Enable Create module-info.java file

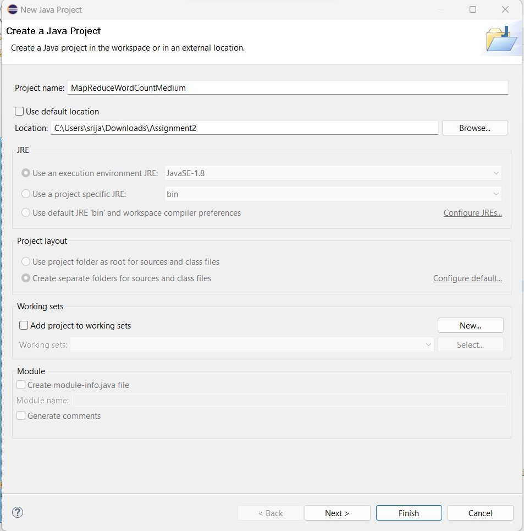(20, 385)
